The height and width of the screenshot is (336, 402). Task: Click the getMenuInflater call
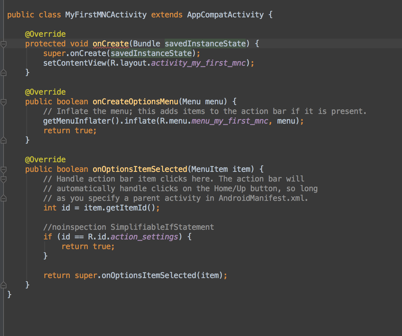tap(77, 121)
